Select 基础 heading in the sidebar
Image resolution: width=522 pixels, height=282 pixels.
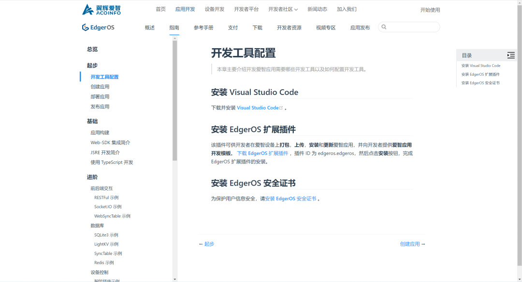pyautogui.click(x=92, y=121)
